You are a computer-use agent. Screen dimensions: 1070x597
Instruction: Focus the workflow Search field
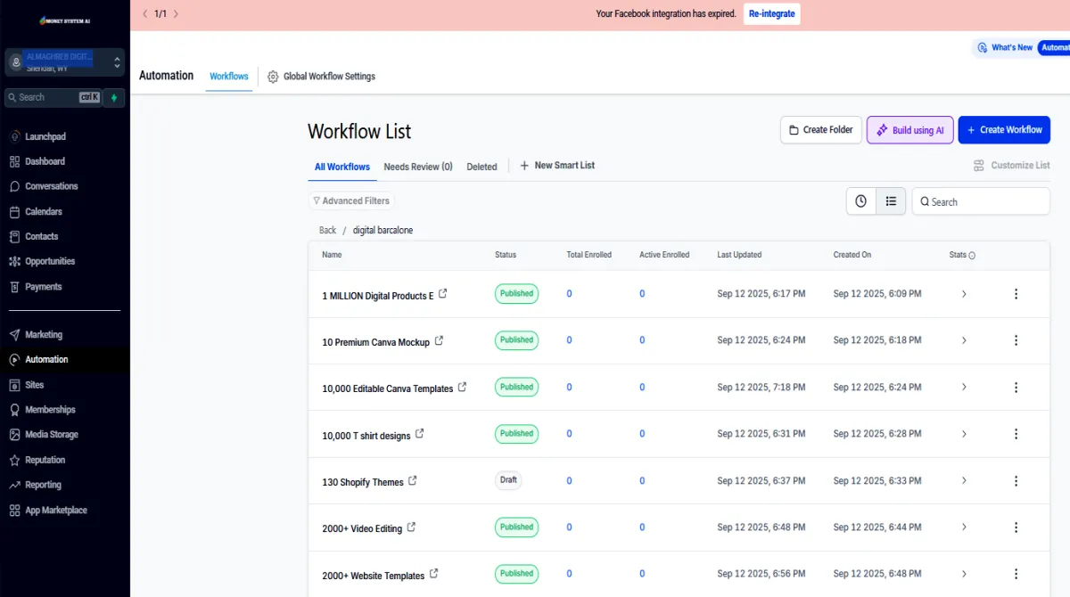pos(981,201)
